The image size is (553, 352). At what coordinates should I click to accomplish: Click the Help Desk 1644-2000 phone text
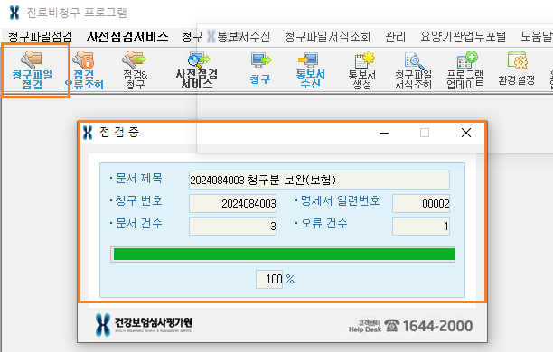pos(410,326)
